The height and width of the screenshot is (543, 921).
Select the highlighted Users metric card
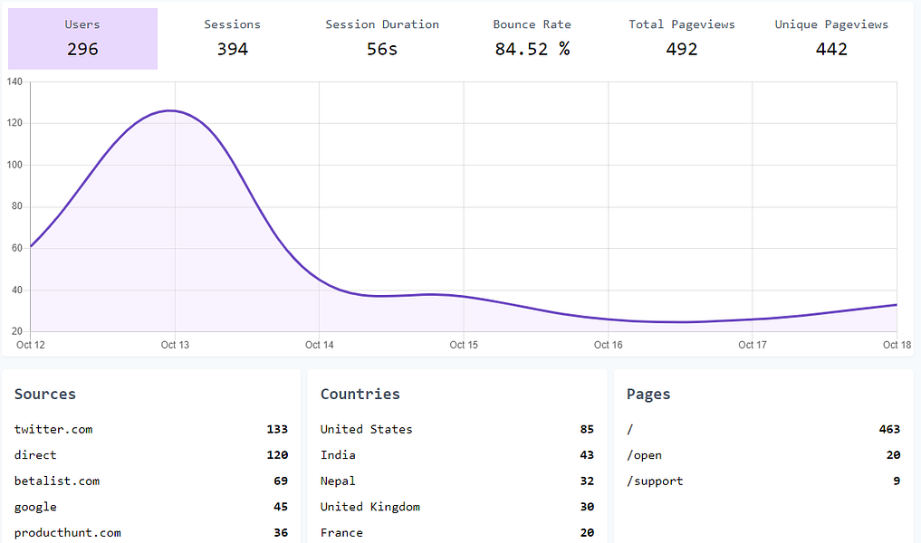coord(82,38)
